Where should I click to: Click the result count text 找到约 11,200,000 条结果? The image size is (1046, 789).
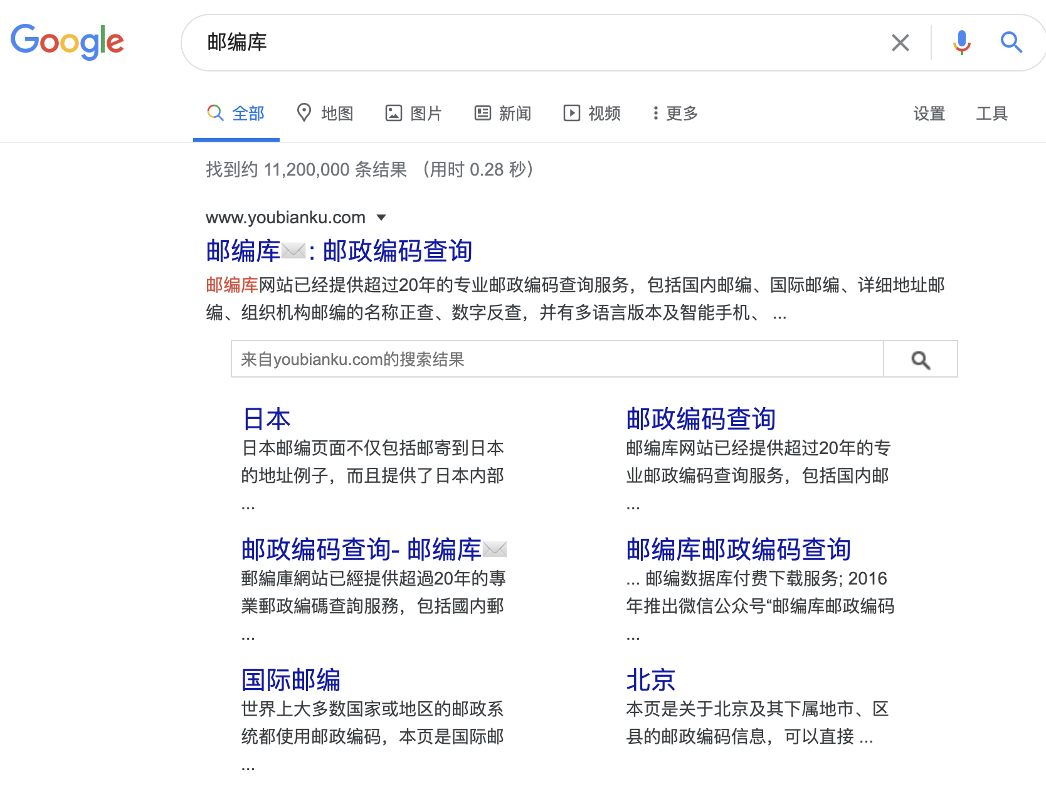(x=307, y=169)
